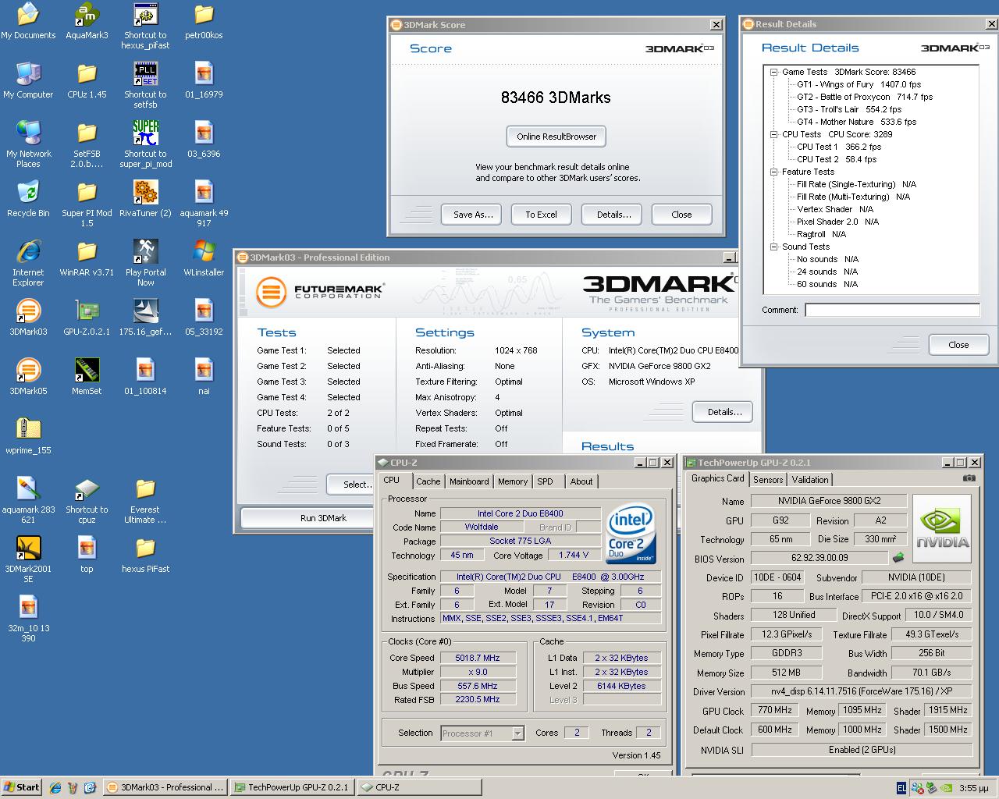
Task: Select the CPUz 1.45 folder
Action: point(87,81)
